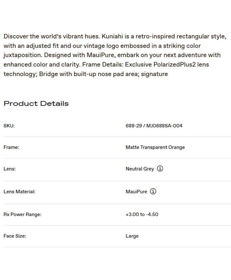Click the Lens: row label
Image resolution: width=231 pixels, height=280 pixels.
point(10,169)
